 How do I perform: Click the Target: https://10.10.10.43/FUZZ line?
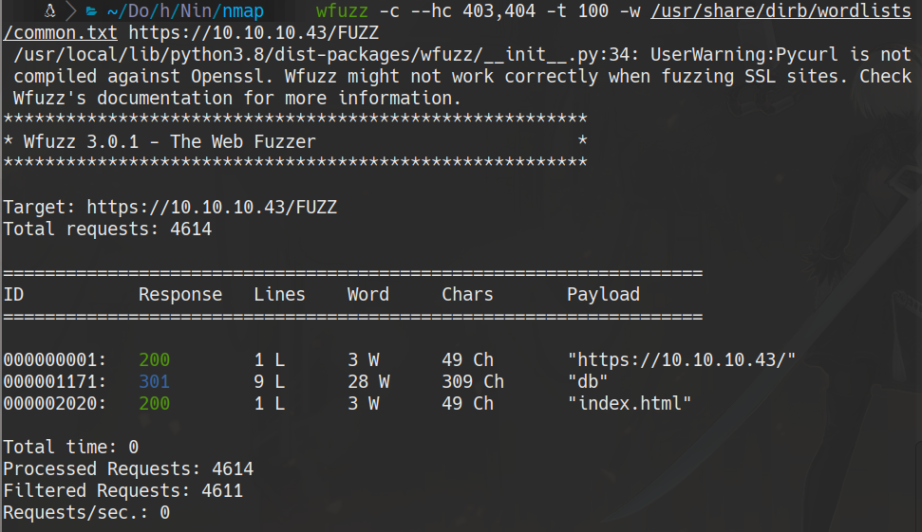(x=170, y=208)
